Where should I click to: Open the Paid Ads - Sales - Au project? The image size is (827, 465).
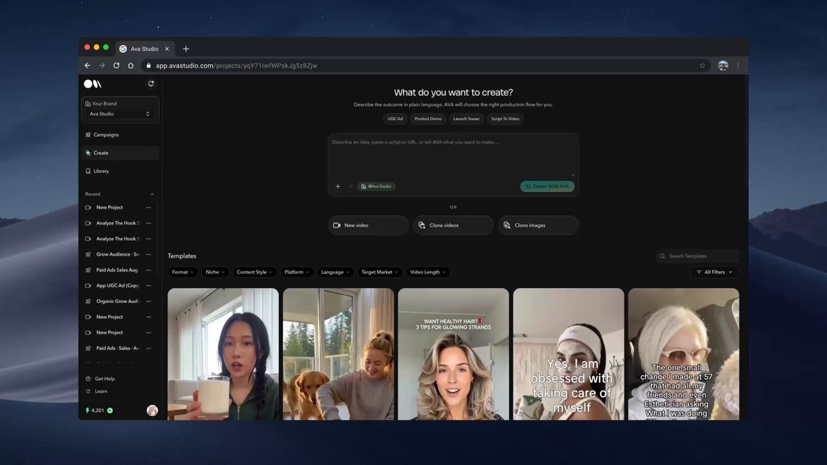pyautogui.click(x=117, y=348)
